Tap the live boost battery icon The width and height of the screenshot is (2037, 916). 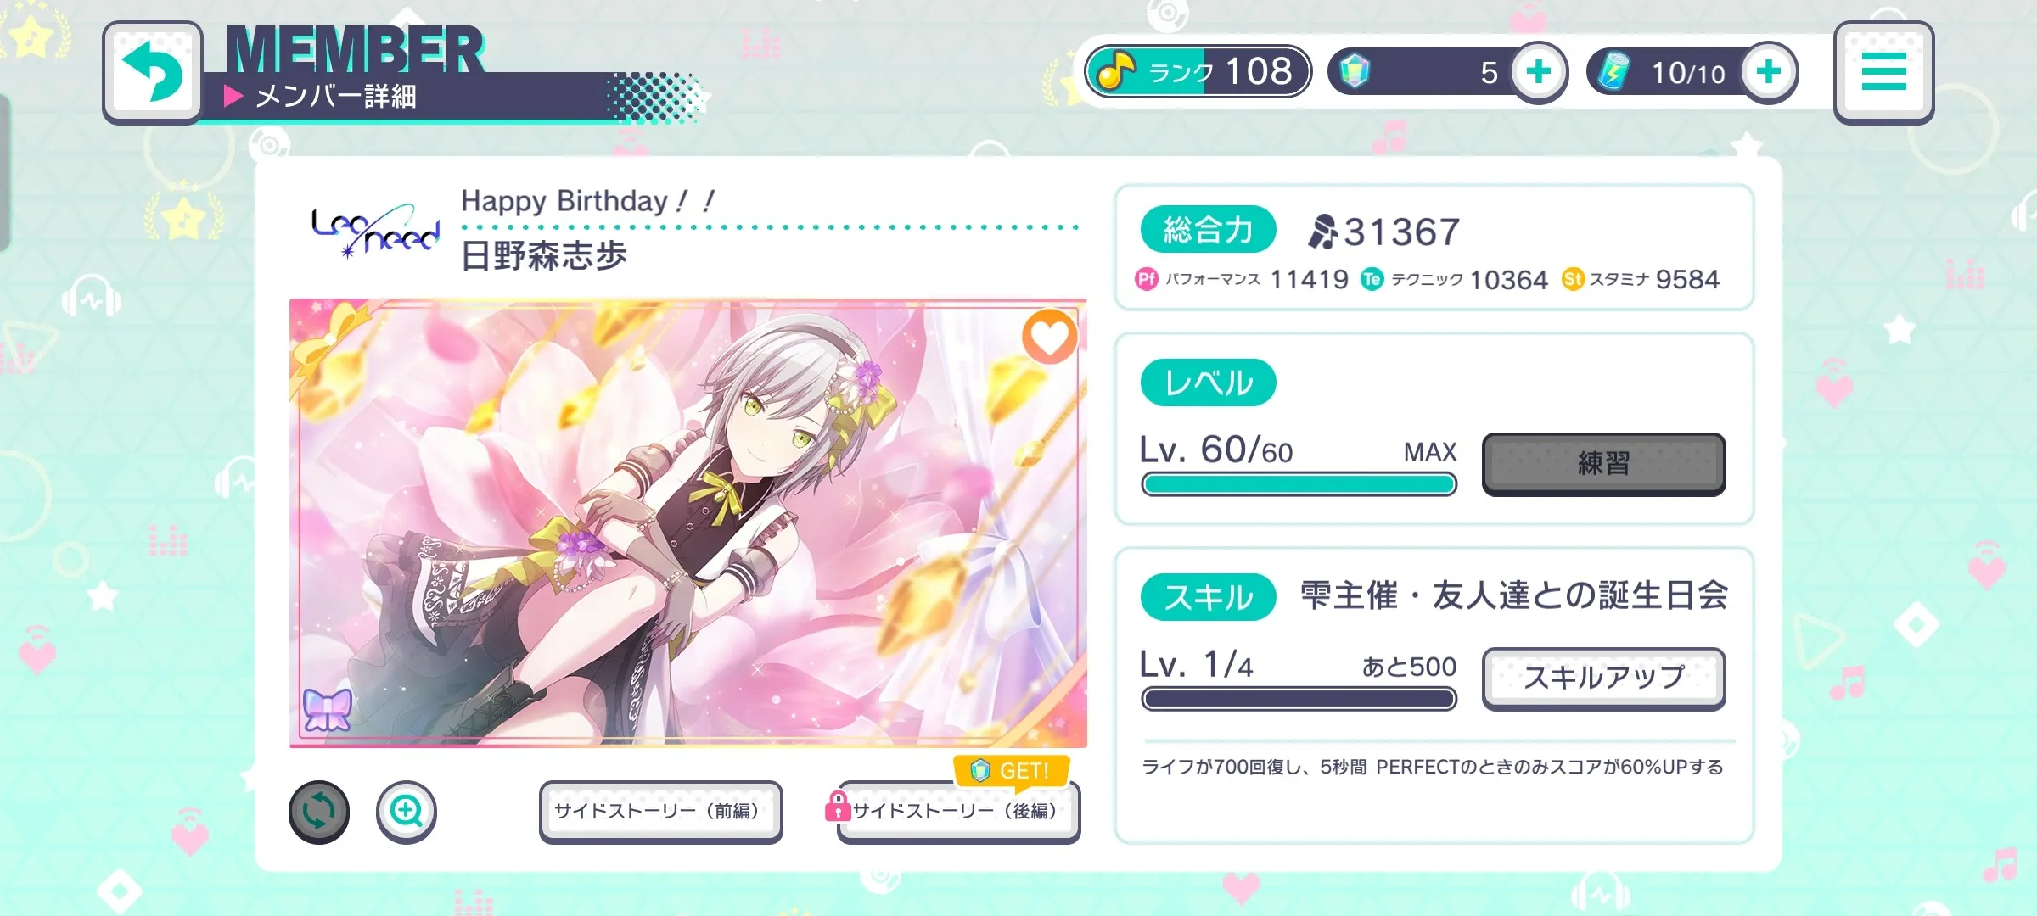tap(1613, 71)
